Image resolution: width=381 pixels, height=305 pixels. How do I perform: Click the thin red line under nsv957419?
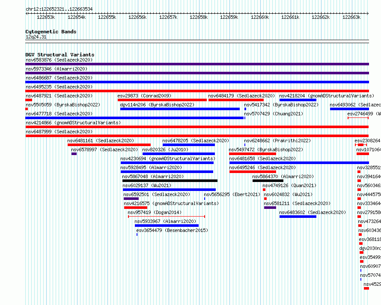(x=167, y=217)
